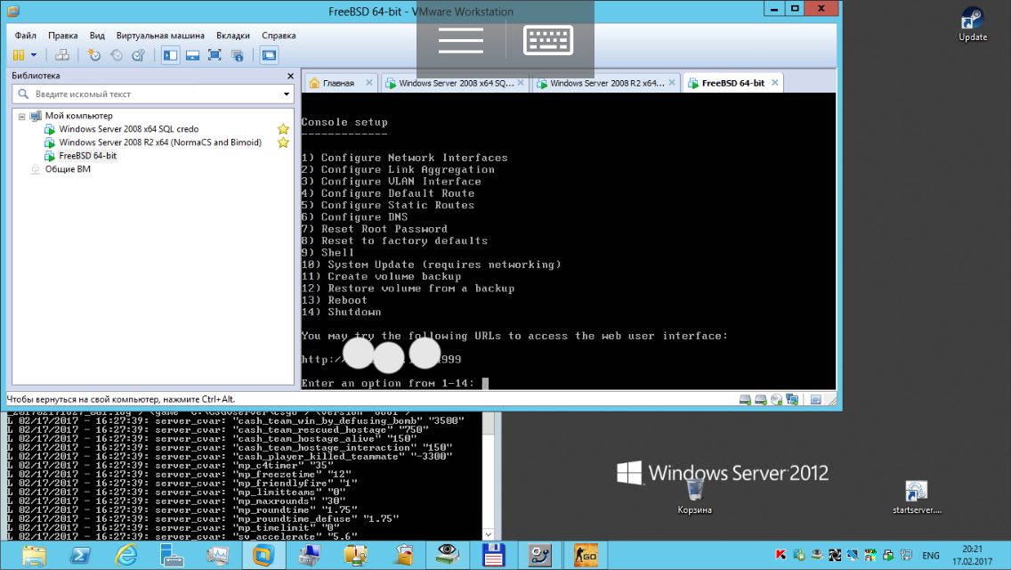Image resolution: width=1011 pixels, height=570 pixels.
Task: Click the pause virtual machine toolbar button
Action: (18, 55)
